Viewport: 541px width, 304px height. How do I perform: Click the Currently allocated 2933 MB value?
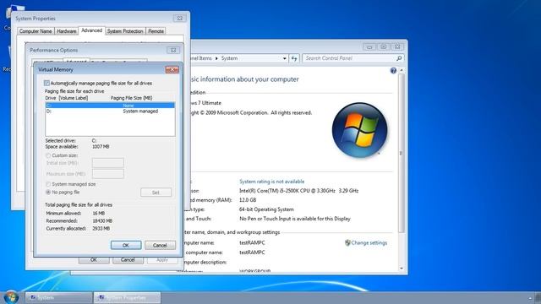pyautogui.click(x=101, y=229)
